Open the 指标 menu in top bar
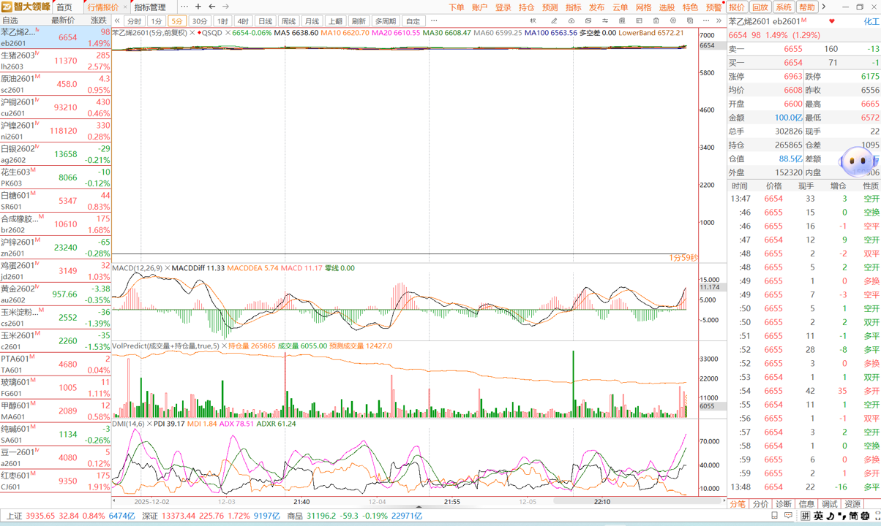Image resolution: width=881 pixels, height=526 pixels. pyautogui.click(x=573, y=7)
